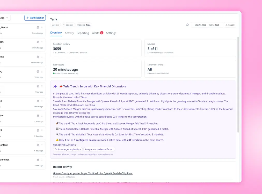Click the Every sentiment is included text

pyautogui.click(x=158, y=73)
